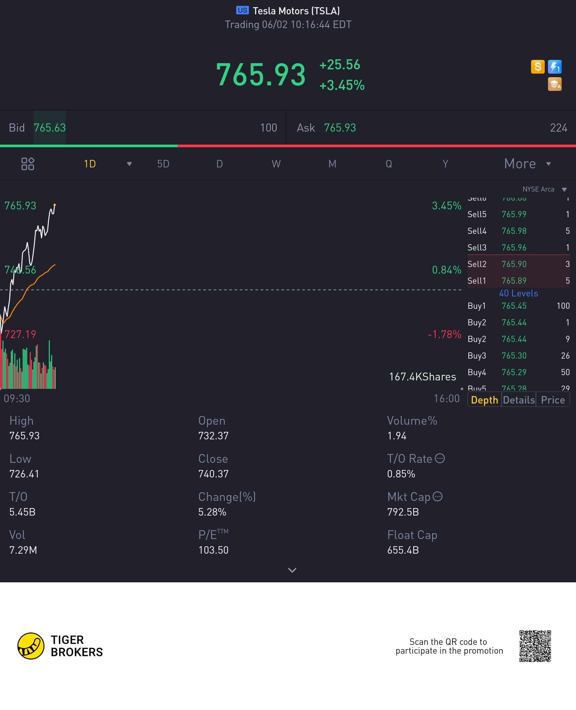
Task: Tap the promotion QR code
Action: (535, 646)
